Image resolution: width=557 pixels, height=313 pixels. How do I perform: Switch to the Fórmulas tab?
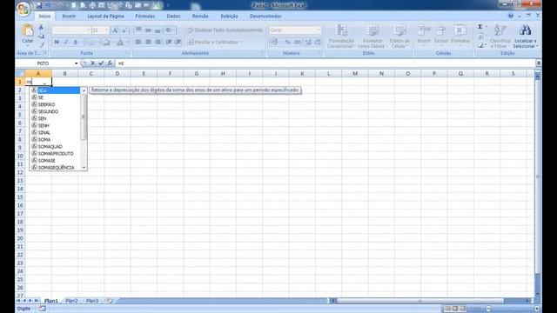pyautogui.click(x=145, y=17)
